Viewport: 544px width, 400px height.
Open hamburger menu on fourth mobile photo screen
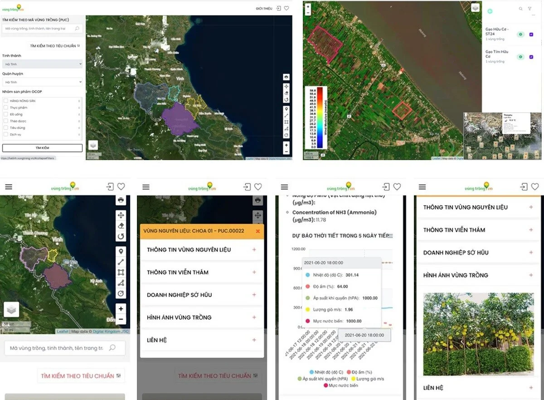[422, 187]
